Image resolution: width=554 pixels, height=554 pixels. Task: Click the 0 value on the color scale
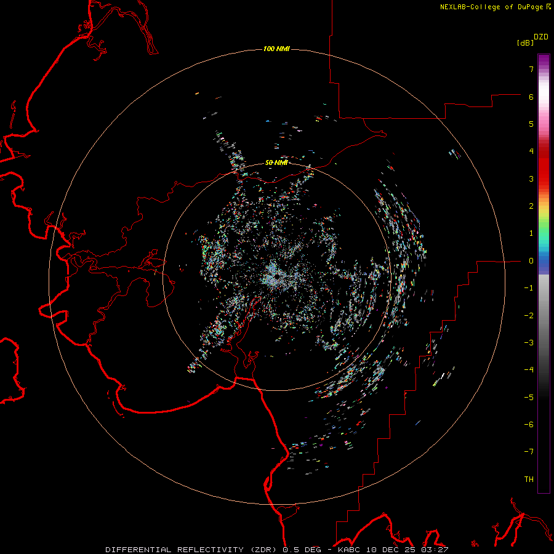tap(531, 261)
